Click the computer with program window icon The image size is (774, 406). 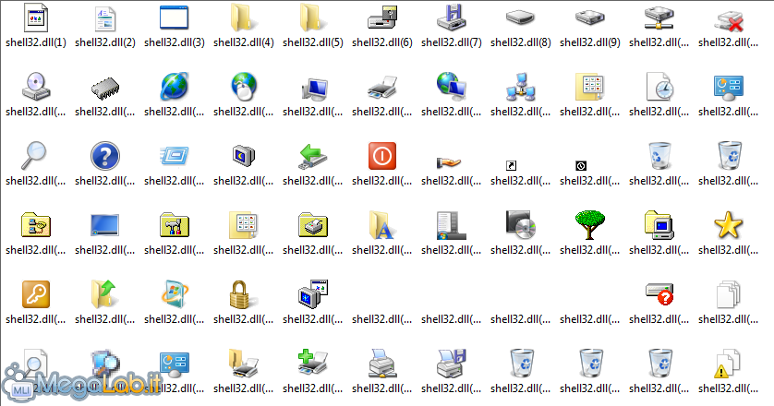tap(313, 294)
